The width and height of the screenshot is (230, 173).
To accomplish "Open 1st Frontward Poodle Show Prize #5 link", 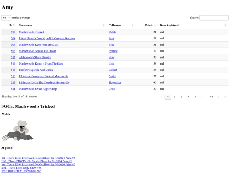I will [x=38, y=164].
